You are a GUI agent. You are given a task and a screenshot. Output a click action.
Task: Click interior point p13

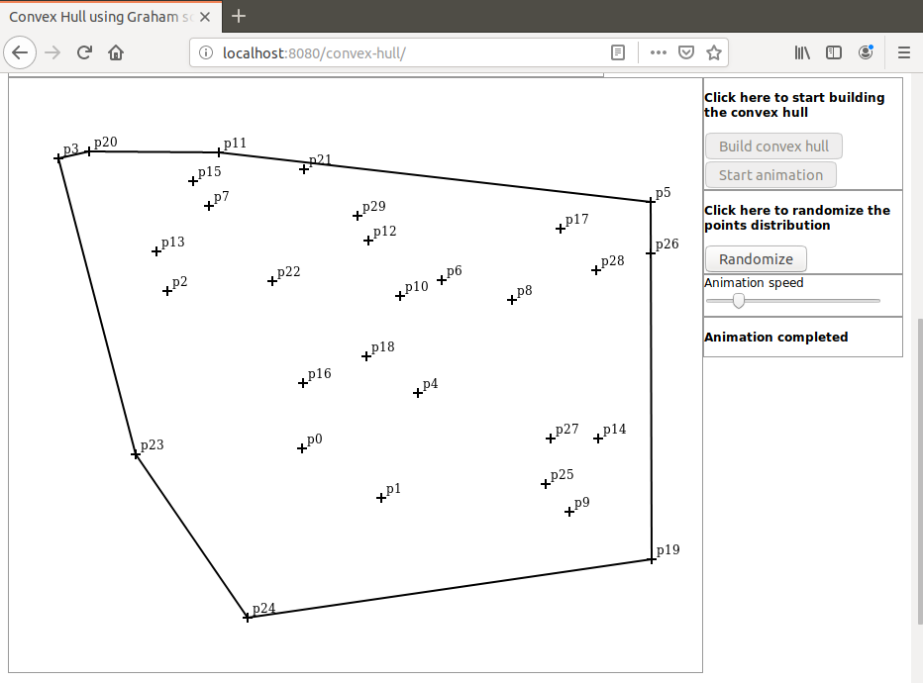point(156,251)
